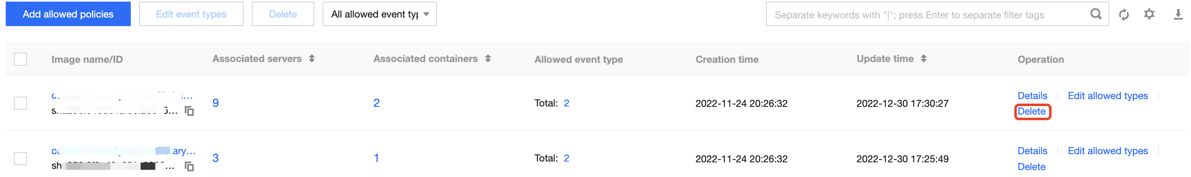Viewport: 1191px width, 177px height.
Task: Click the search magnifier icon
Action: pyautogui.click(x=1095, y=14)
